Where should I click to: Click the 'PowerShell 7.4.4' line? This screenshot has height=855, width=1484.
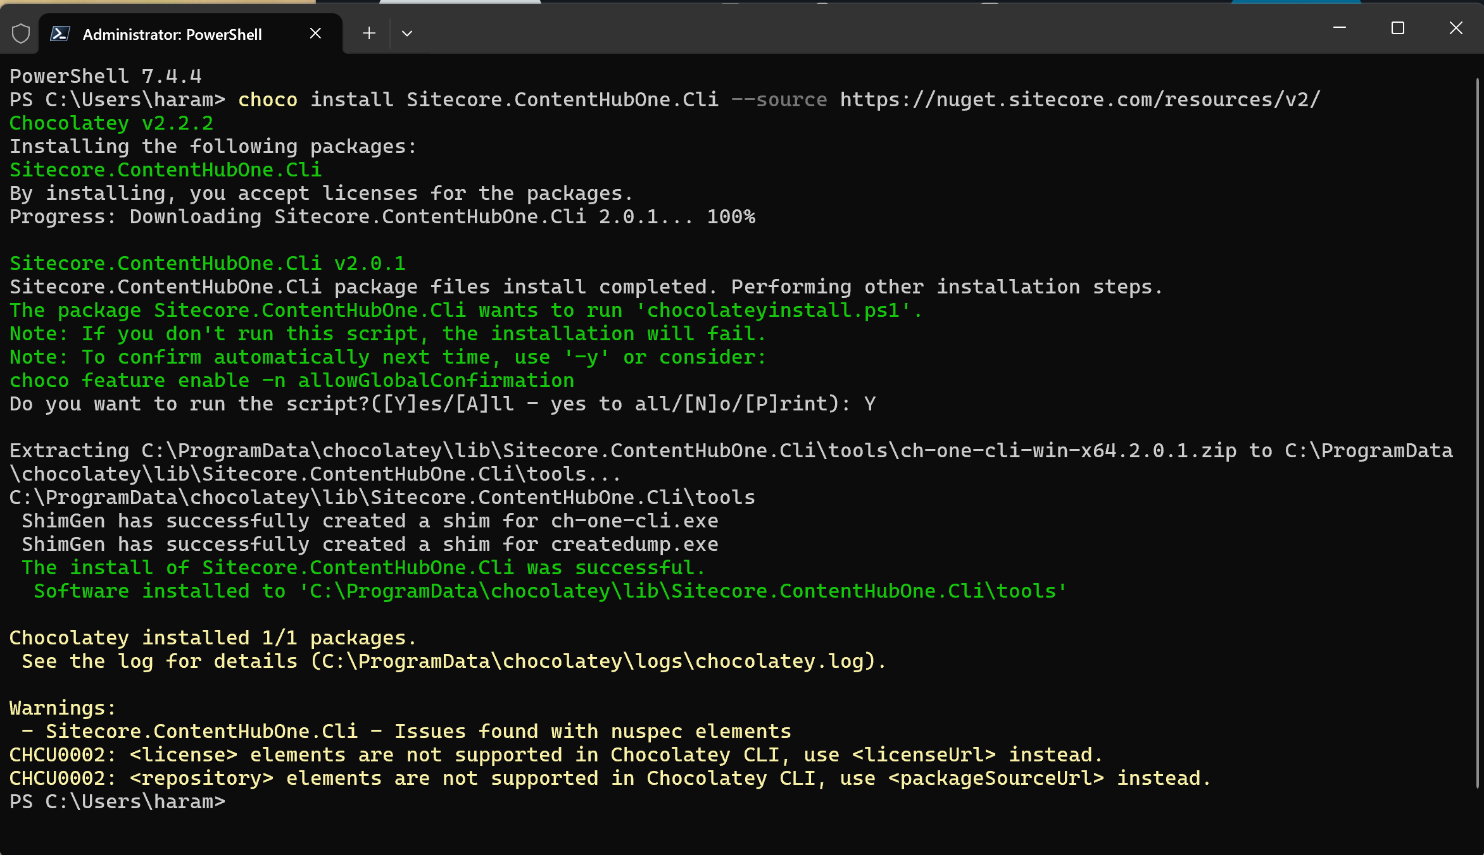click(x=106, y=77)
